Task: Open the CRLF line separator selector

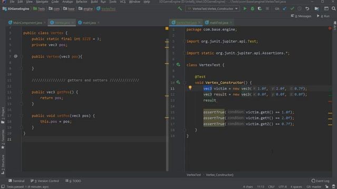Action: (x=271, y=187)
